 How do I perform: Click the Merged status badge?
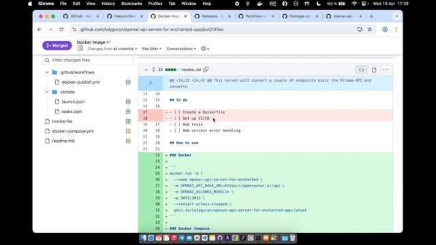point(57,46)
